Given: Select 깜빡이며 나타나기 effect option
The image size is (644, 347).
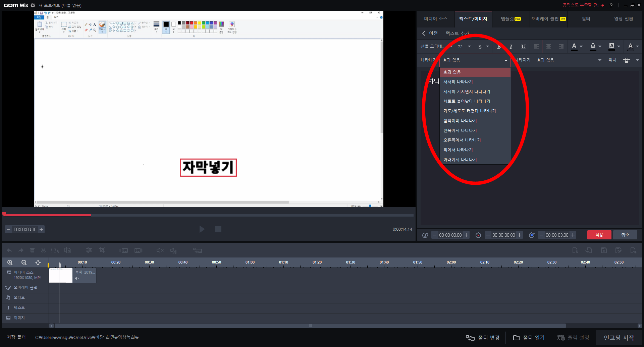Looking at the screenshot, I should 475,121.
